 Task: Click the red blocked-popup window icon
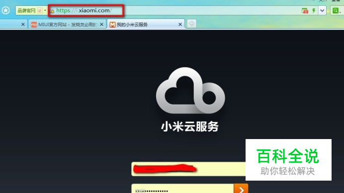point(305,10)
